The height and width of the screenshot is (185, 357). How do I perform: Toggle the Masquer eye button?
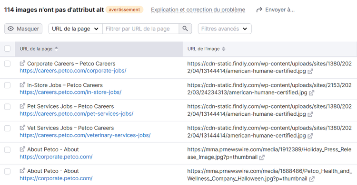point(23,28)
